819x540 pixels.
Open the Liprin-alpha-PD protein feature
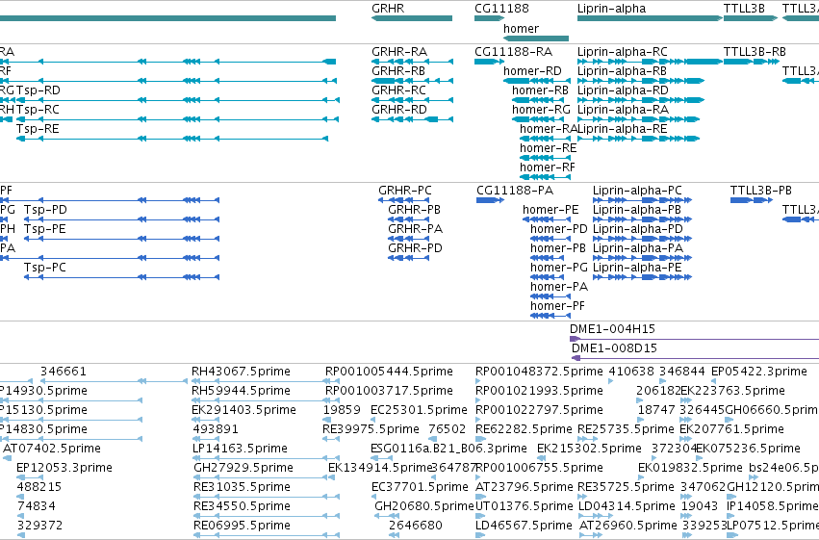click(638, 229)
